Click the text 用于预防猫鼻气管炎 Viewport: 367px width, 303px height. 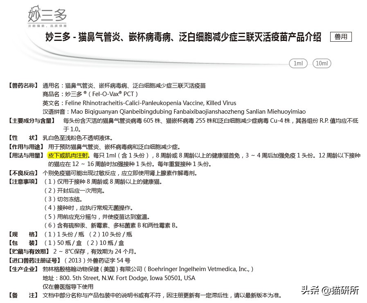[x=74, y=147]
